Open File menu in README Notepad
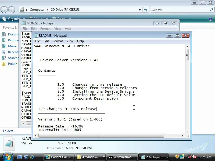Screen dimensions: 215x161 [37, 41]
